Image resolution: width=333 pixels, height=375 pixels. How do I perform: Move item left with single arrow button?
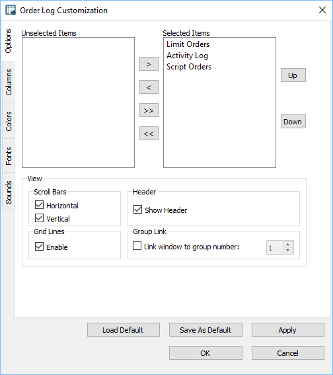[x=149, y=87]
